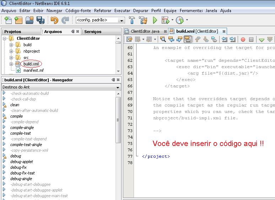Image resolution: width=275 pixels, height=200 pixels.
Task: Minimize the Navegador panel
Action: [113, 80]
